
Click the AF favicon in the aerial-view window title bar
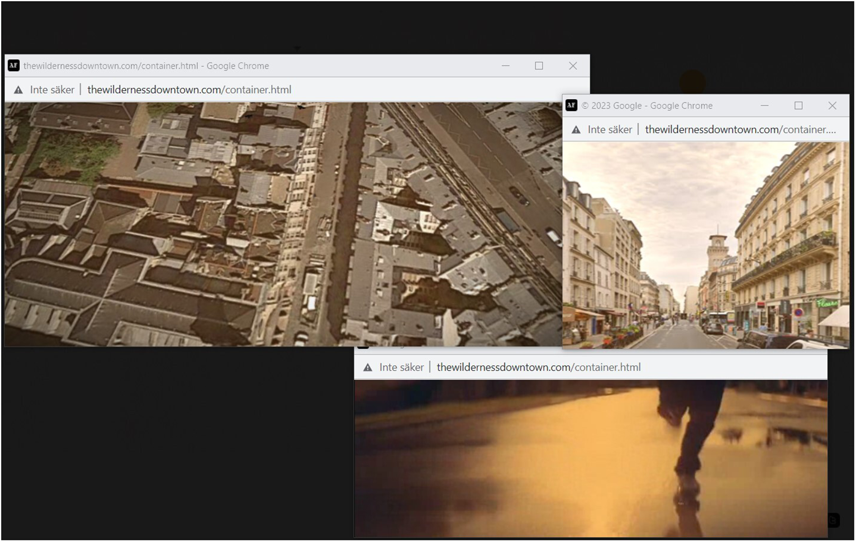[x=14, y=66]
